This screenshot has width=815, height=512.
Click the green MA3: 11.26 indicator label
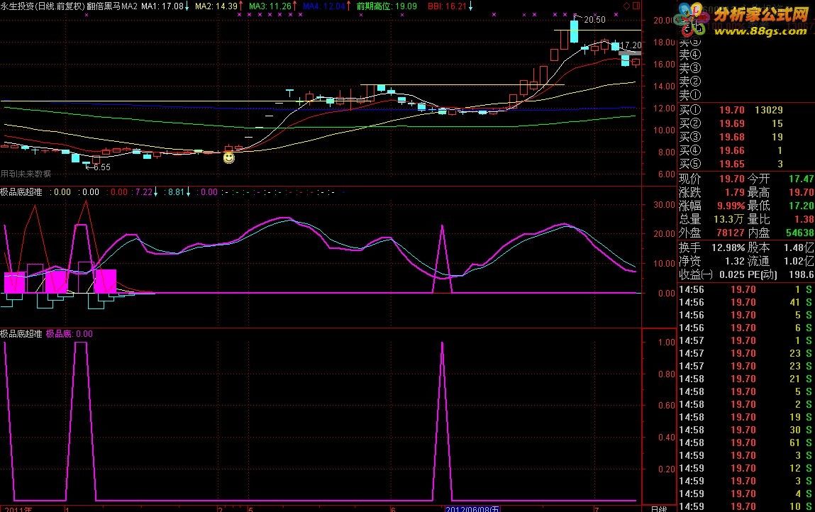[273, 6]
